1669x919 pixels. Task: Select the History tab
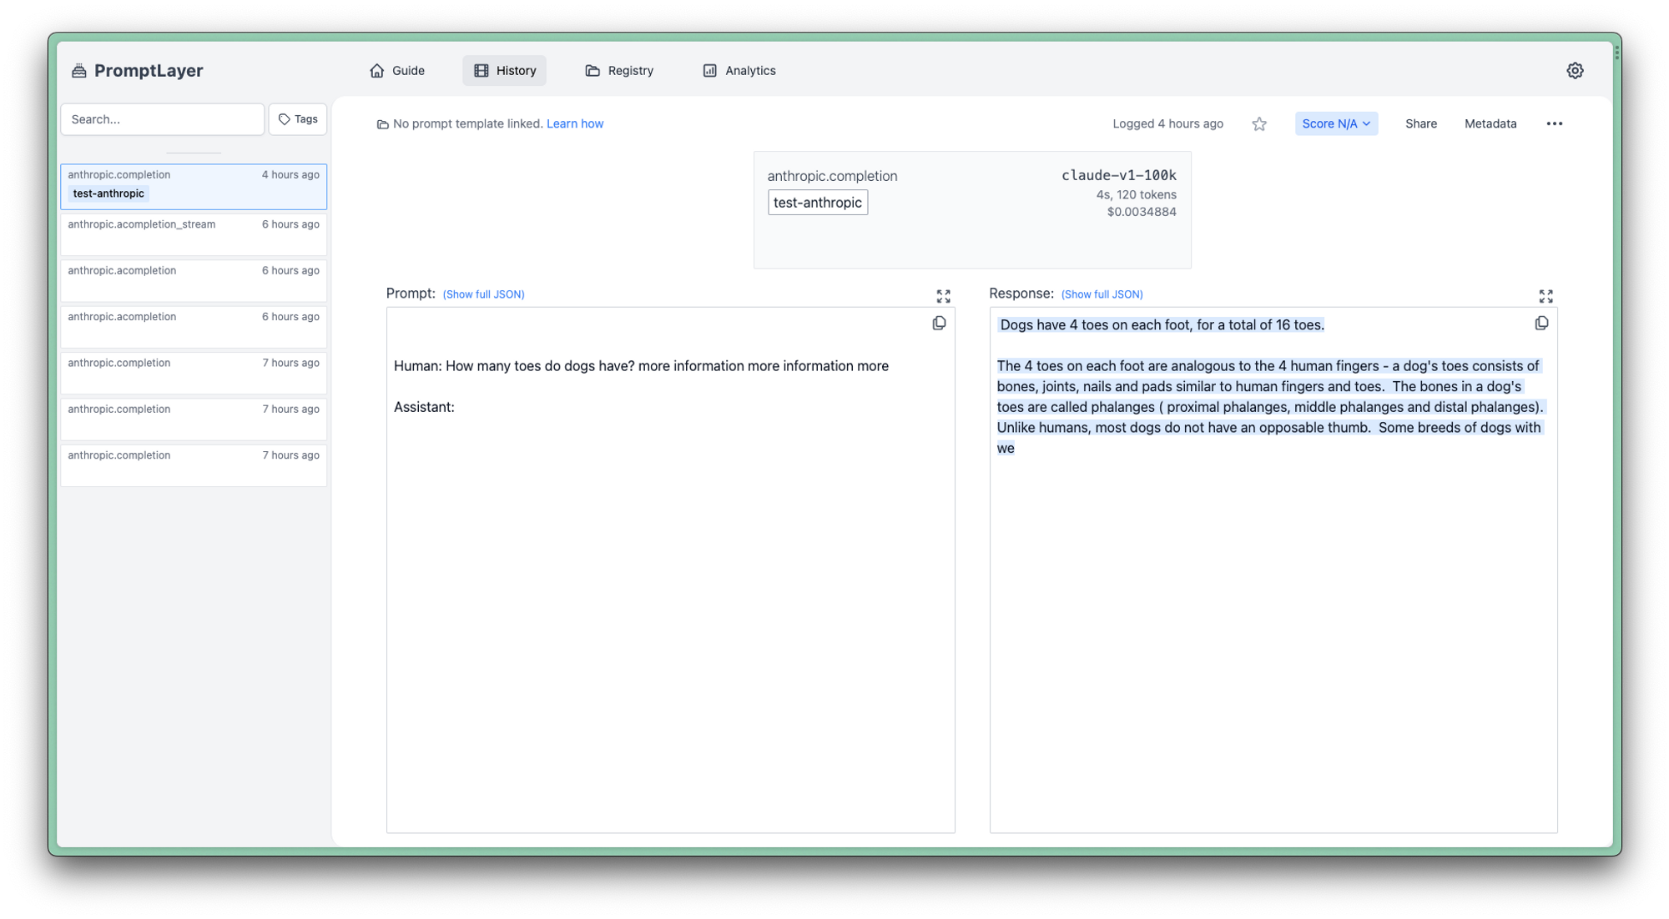point(505,71)
